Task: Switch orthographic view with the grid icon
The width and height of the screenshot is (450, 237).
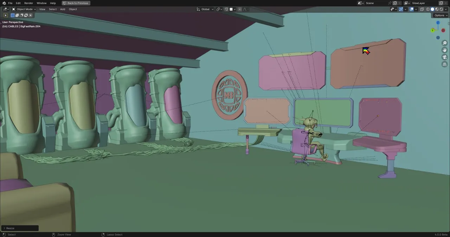Action: pyautogui.click(x=444, y=64)
